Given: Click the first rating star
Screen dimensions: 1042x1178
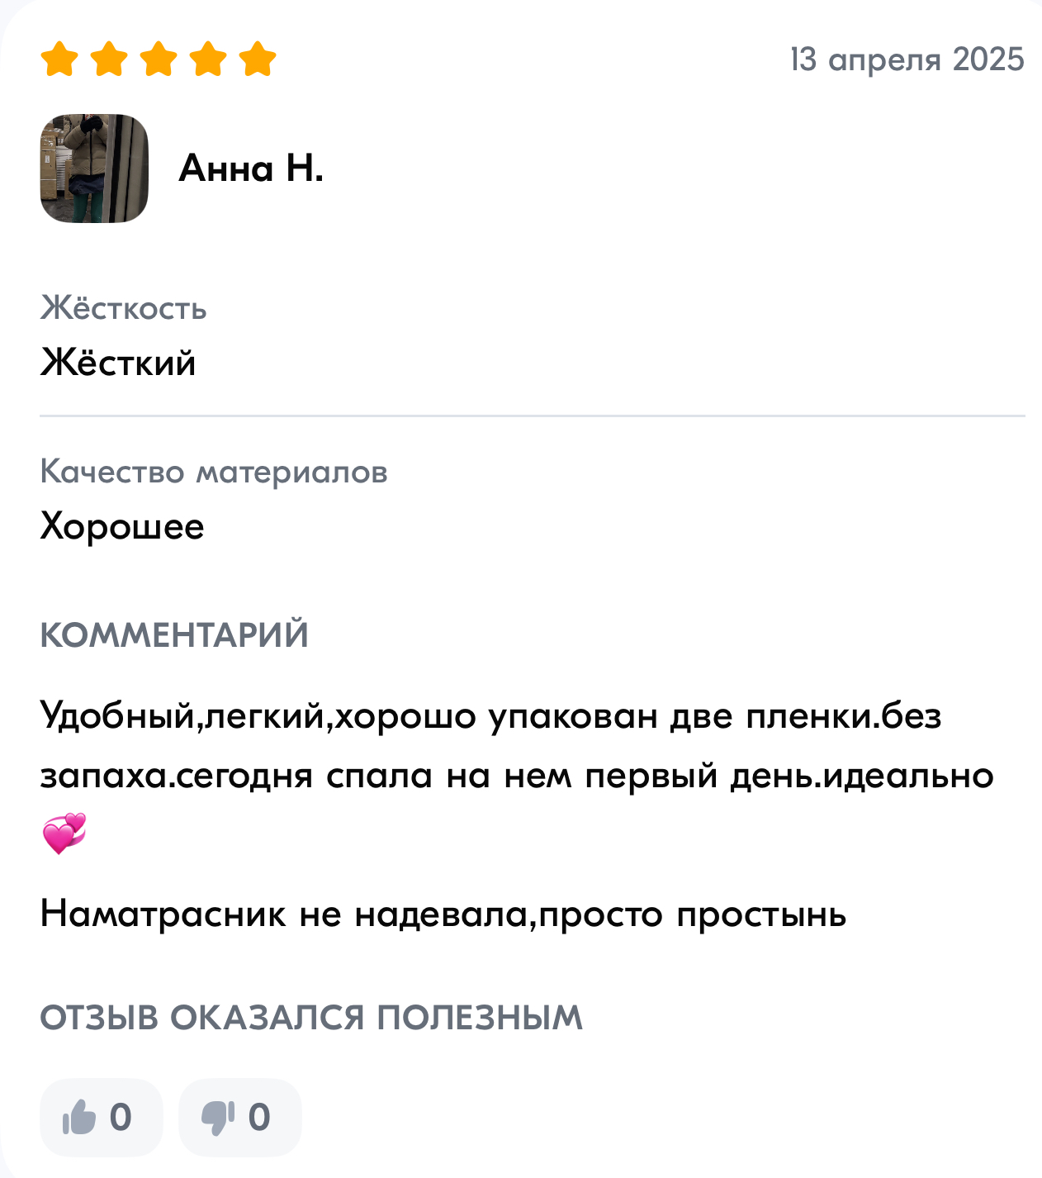Looking at the screenshot, I should 59,59.
